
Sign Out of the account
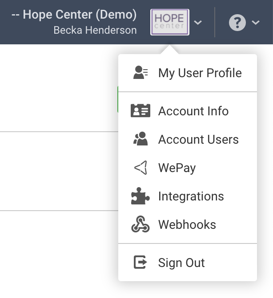click(x=181, y=263)
